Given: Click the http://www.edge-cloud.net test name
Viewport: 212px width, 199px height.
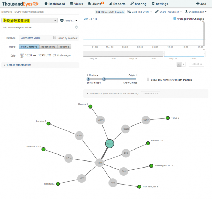Looking at the screenshot, I should [x=17, y=28].
